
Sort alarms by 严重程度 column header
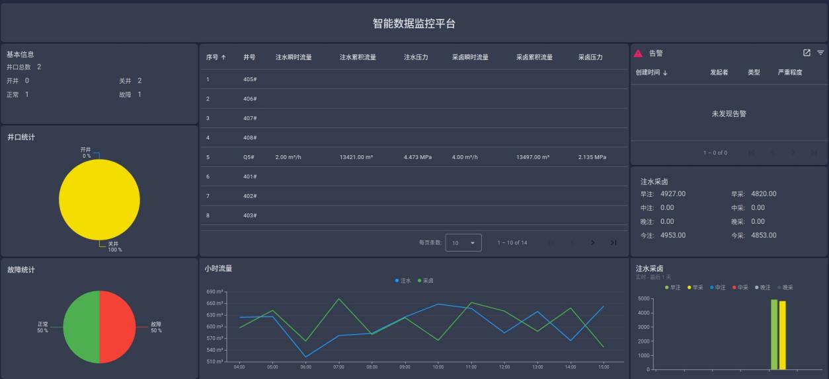coord(790,73)
